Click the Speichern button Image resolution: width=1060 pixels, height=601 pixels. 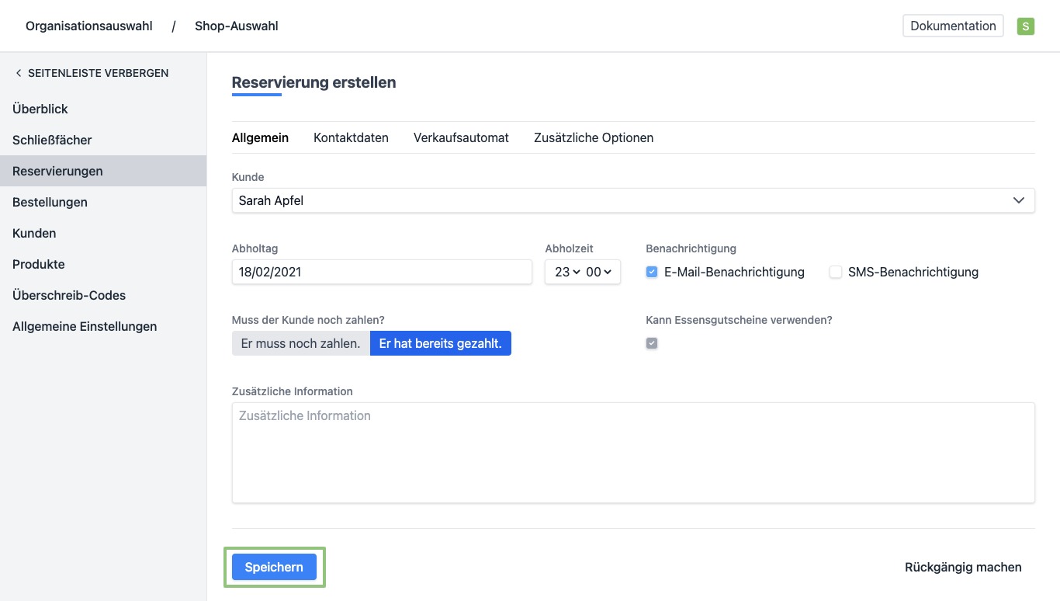click(x=274, y=567)
